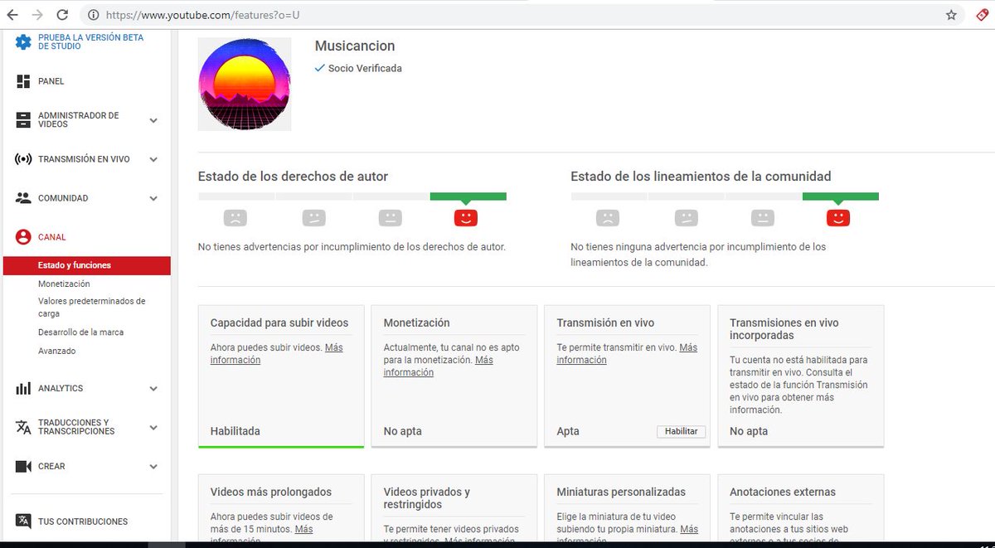995x548 pixels.
Task: Open Valores predeterminados de carga
Action: pyautogui.click(x=91, y=308)
